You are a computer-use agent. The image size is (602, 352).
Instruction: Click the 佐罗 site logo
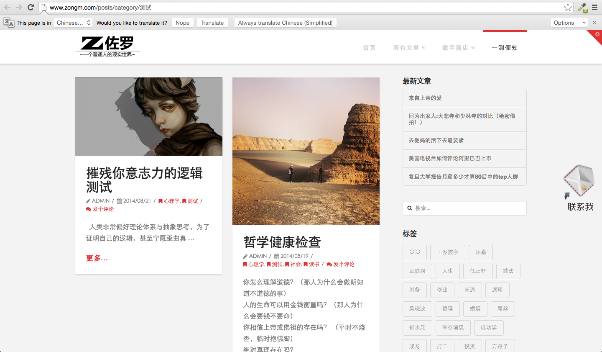click(x=107, y=46)
